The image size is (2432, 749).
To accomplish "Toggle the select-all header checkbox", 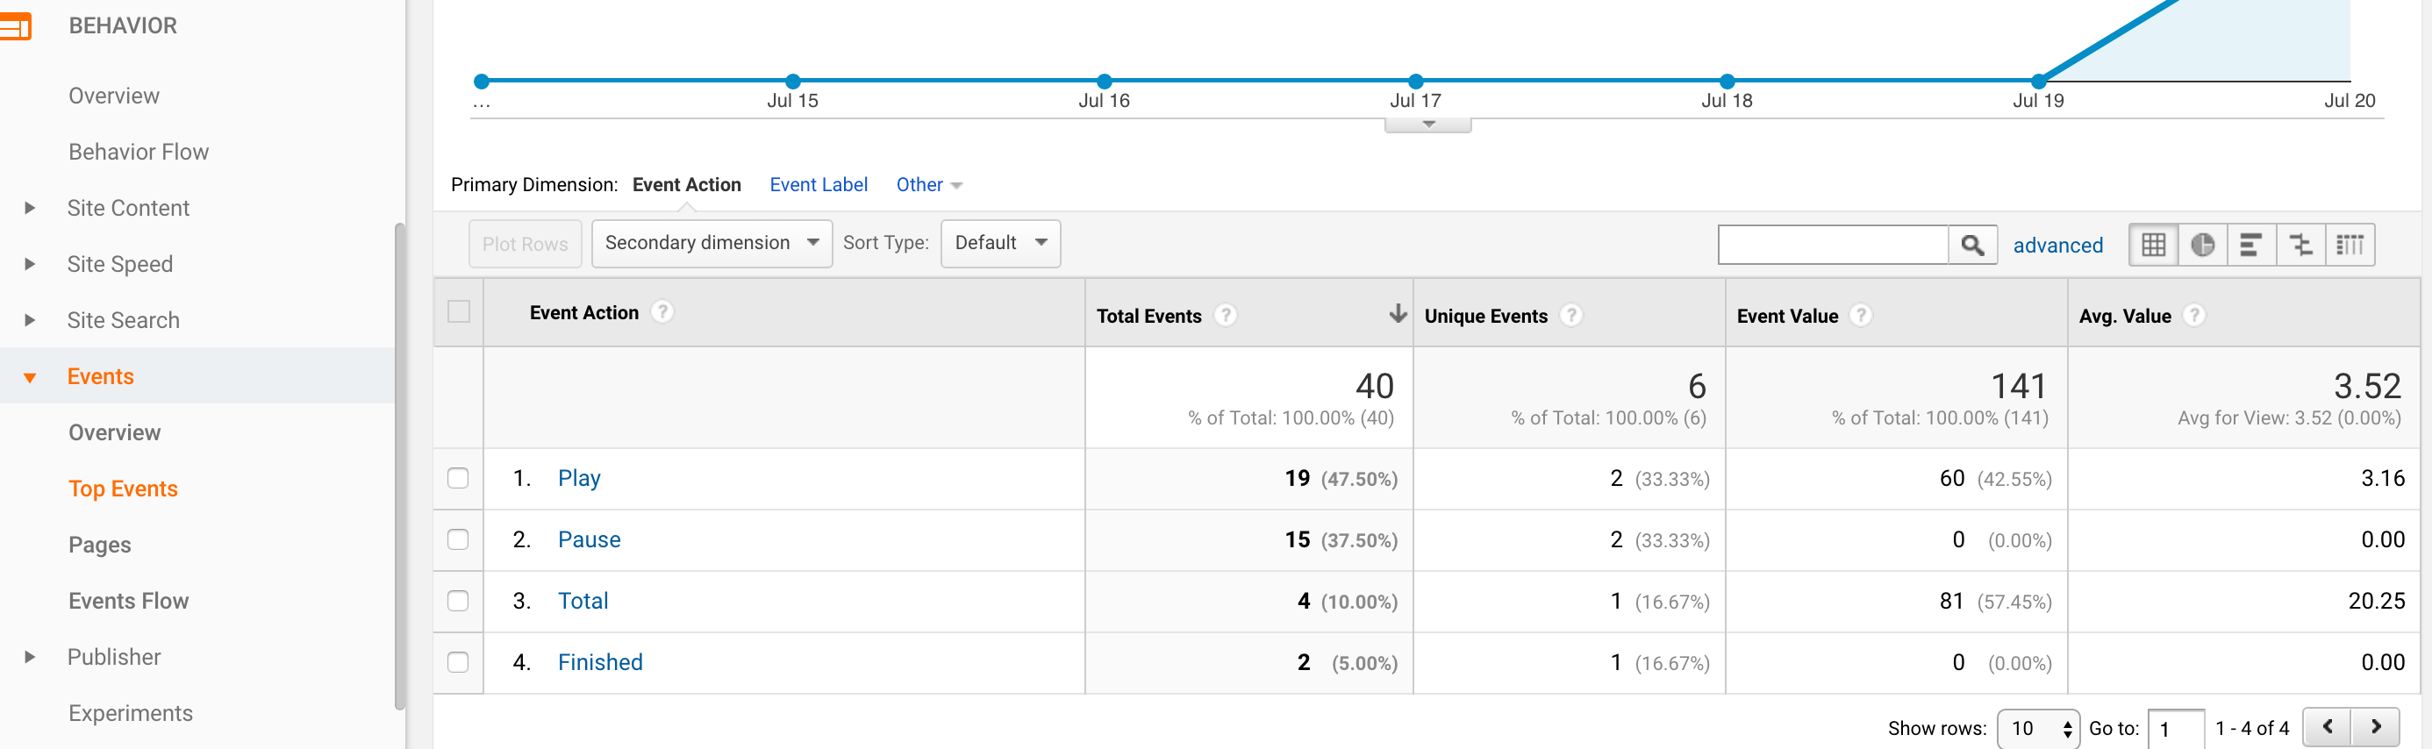I will (x=459, y=311).
